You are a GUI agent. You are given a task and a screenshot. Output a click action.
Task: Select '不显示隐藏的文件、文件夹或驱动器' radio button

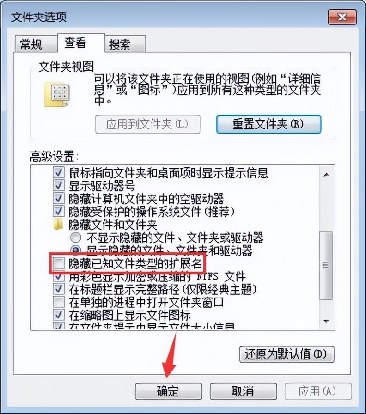[x=75, y=237]
